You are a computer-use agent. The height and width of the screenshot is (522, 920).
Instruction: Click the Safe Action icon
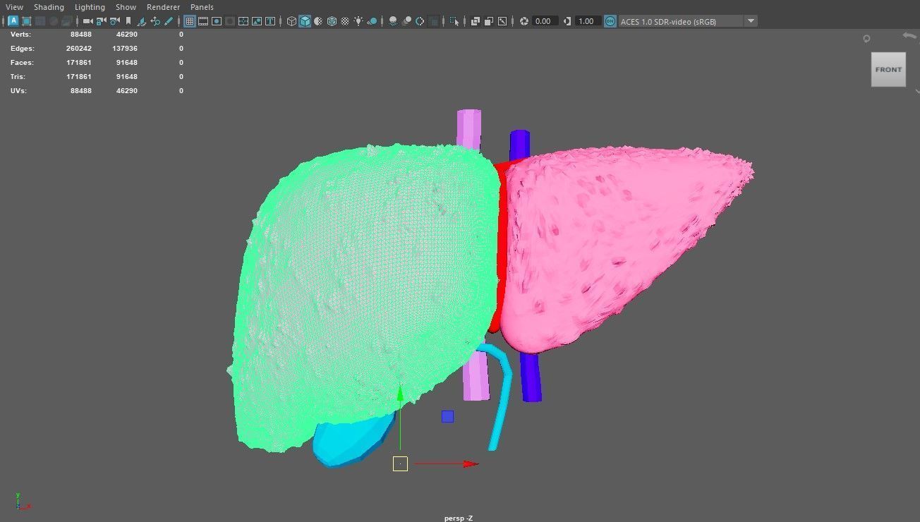click(257, 21)
